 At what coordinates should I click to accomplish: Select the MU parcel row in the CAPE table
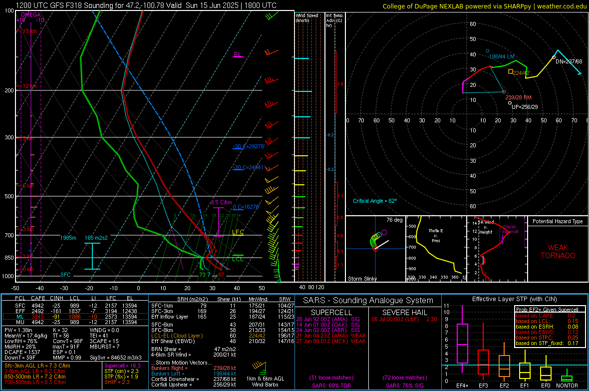coord(75,322)
